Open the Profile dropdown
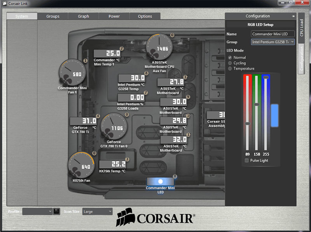The image size is (311, 232). click(x=37, y=211)
